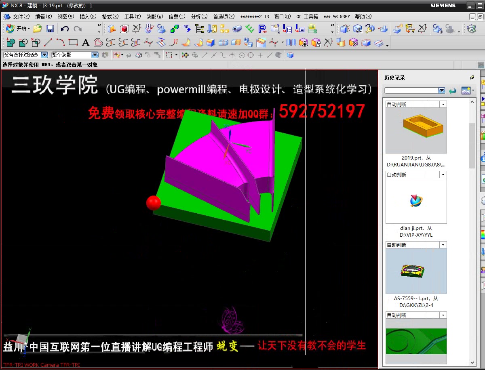Click the green back arrow in History panel
This screenshot has height=370, width=485.
453,91
